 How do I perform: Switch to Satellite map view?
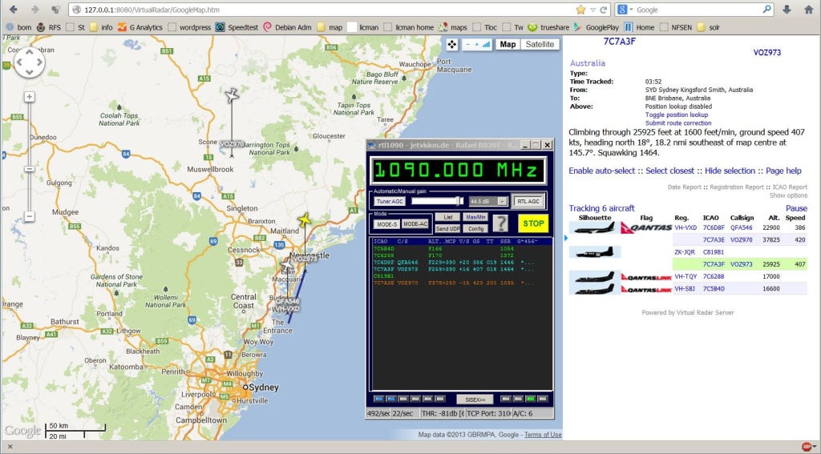click(540, 45)
